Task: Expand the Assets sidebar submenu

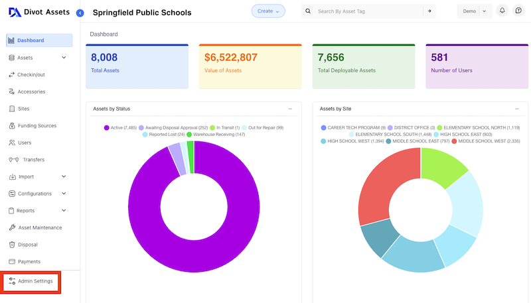Action: 64,58
